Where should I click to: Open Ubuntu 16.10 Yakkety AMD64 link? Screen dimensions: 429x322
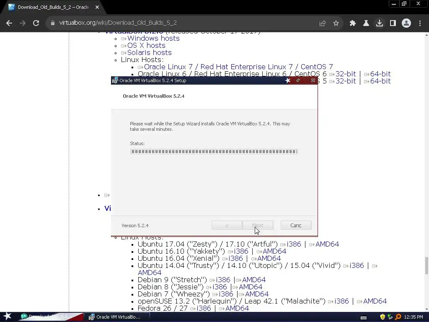point(274,252)
